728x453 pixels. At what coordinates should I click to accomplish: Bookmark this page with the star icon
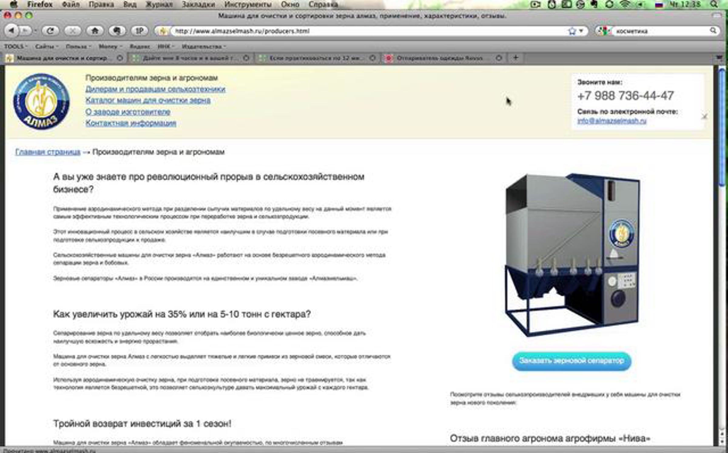pyautogui.click(x=572, y=31)
